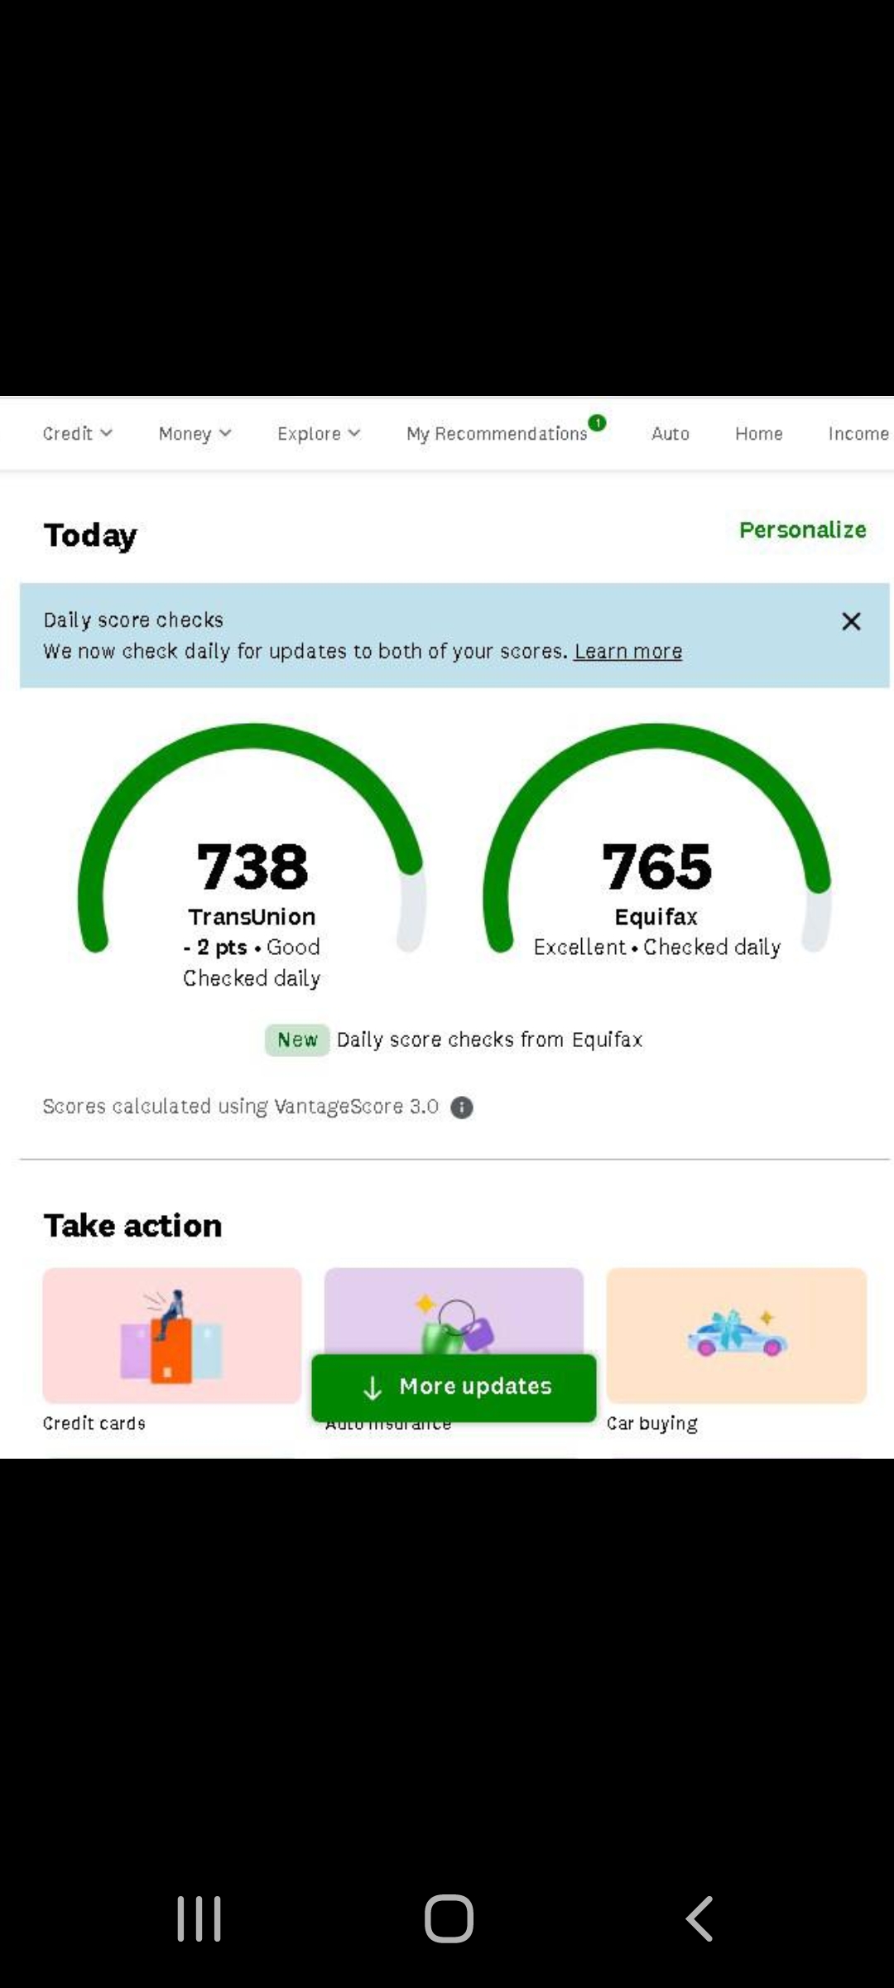Viewport: 894px width, 1988px height.
Task: Expand the Explore dropdown menu
Action: [x=319, y=433]
